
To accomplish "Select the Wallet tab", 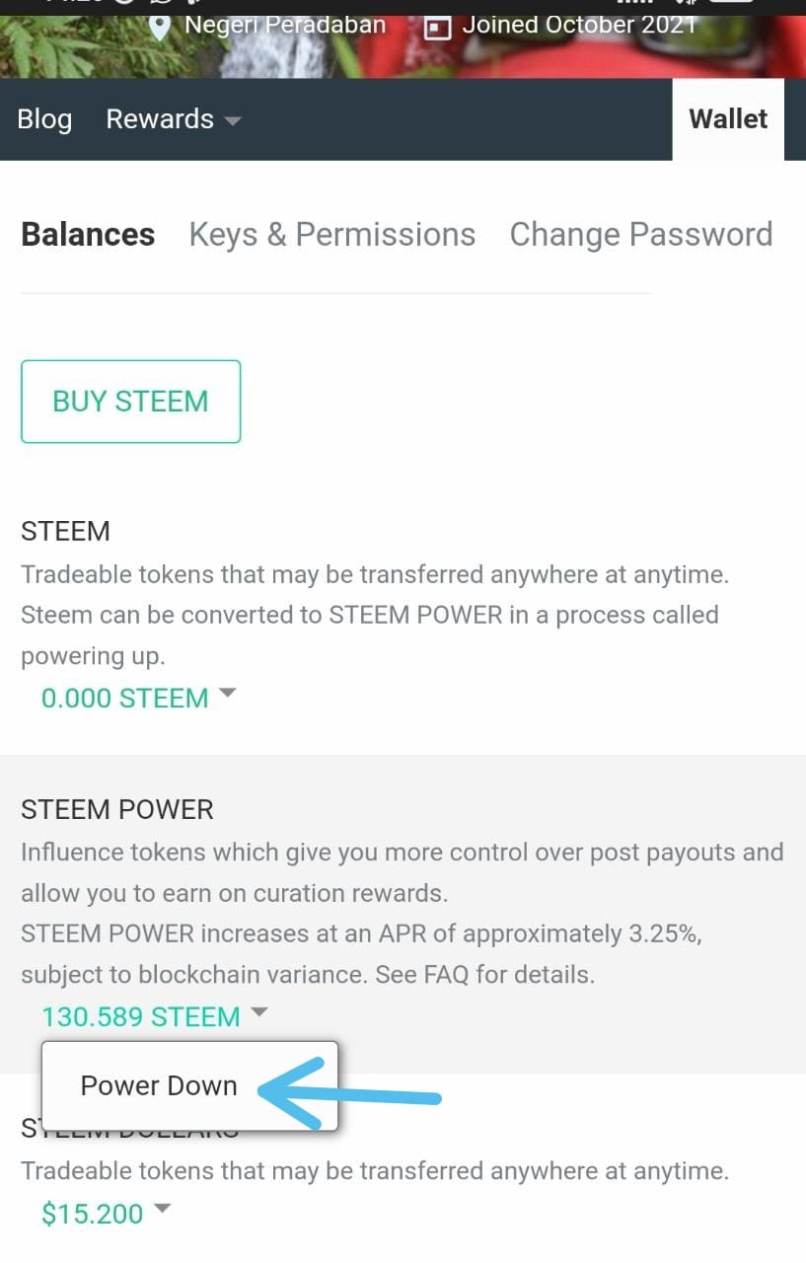I will 728,119.
